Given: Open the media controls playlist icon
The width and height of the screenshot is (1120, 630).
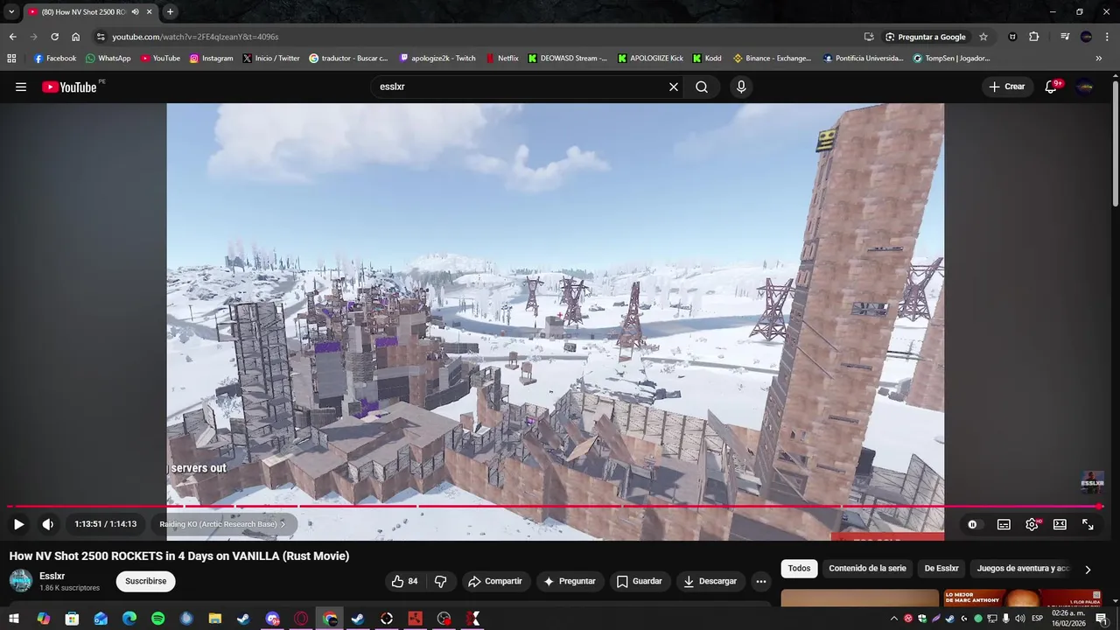Looking at the screenshot, I should 1065,37.
